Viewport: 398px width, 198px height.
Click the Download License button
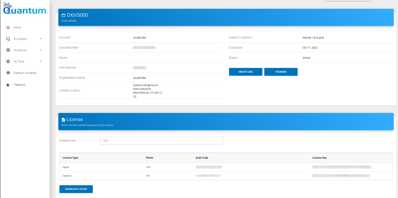pyautogui.click(x=76, y=189)
